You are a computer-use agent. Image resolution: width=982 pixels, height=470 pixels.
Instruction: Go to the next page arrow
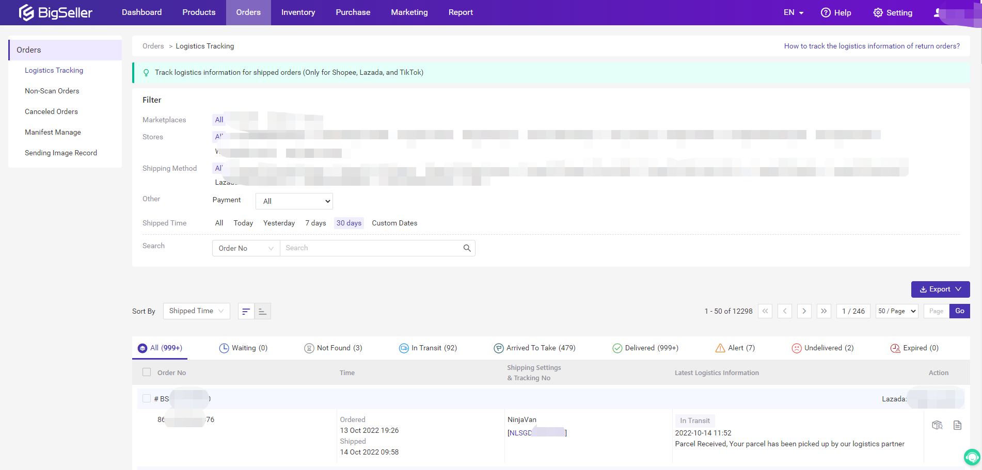pos(804,311)
